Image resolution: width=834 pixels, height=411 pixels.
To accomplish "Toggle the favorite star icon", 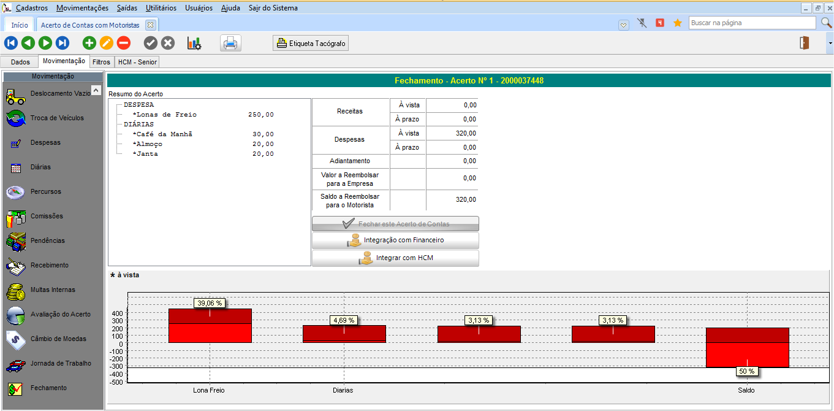I will [x=678, y=23].
